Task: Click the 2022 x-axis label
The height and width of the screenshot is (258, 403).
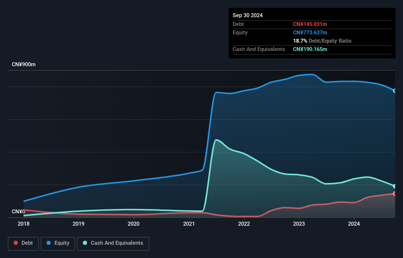Action: click(244, 224)
